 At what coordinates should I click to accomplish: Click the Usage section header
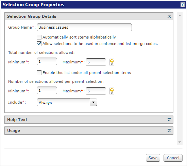click(89, 131)
